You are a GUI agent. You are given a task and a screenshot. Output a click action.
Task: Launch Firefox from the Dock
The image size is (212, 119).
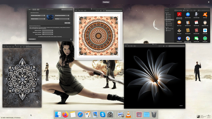click(x=65, y=114)
